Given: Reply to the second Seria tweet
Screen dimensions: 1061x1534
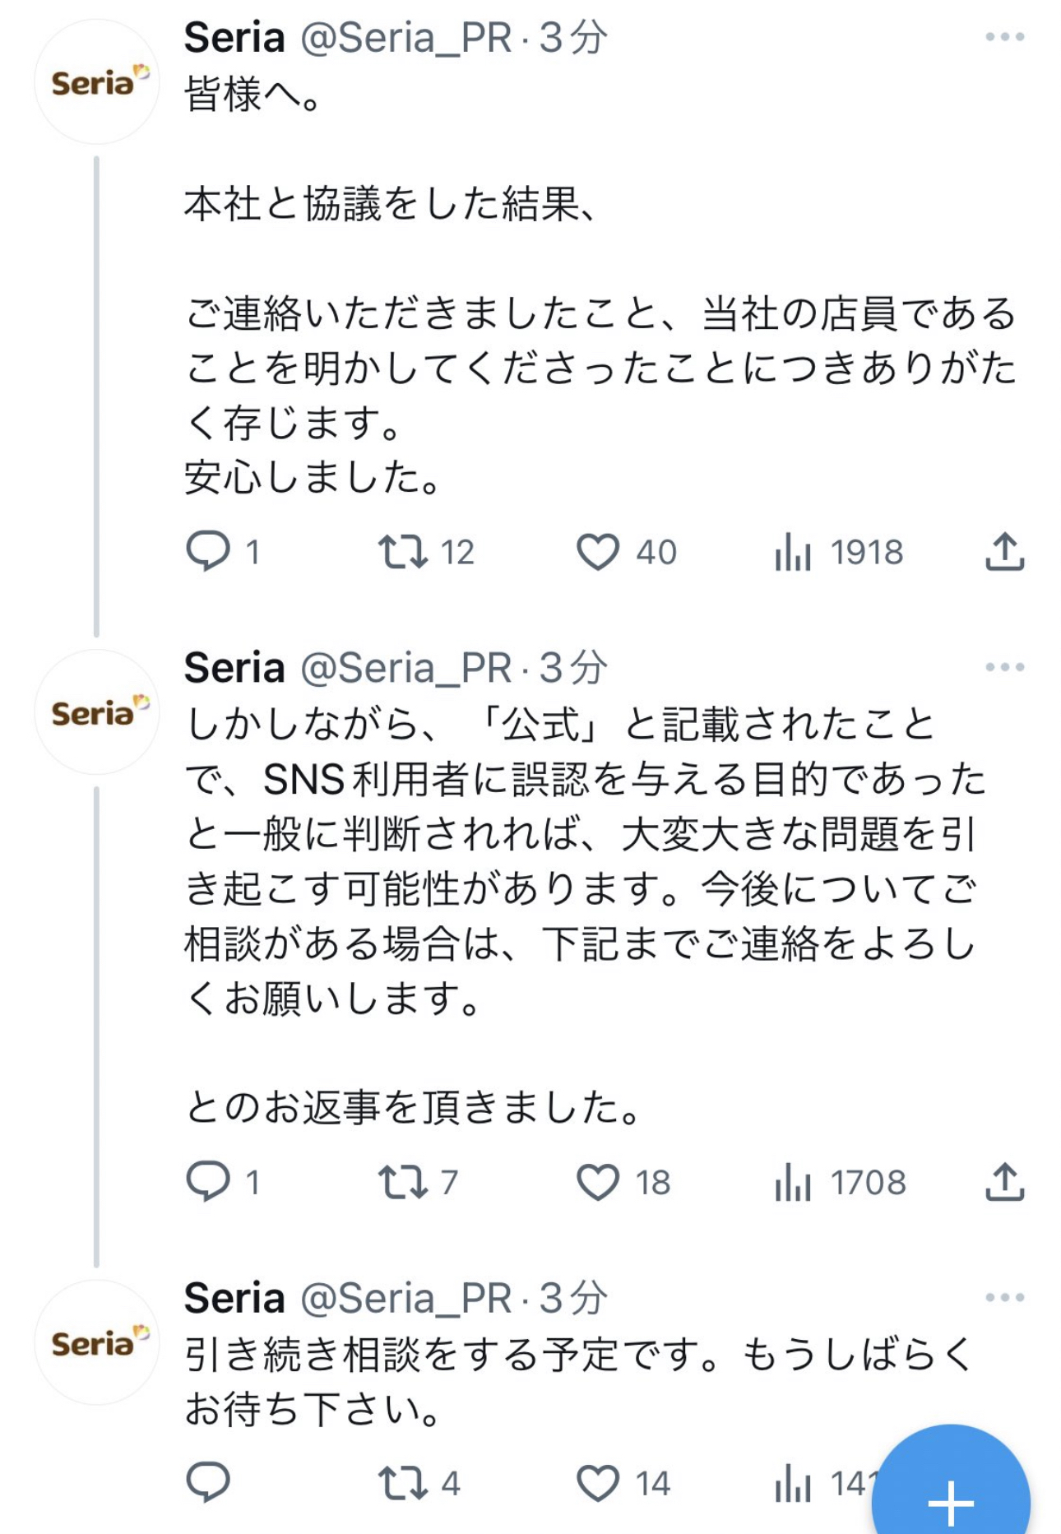Looking at the screenshot, I should (207, 1182).
